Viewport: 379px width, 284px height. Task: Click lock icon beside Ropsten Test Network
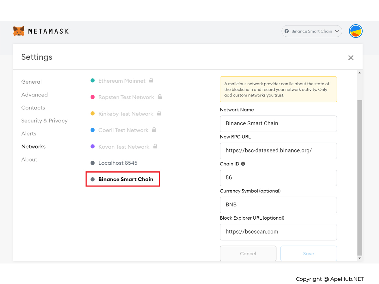click(x=160, y=97)
